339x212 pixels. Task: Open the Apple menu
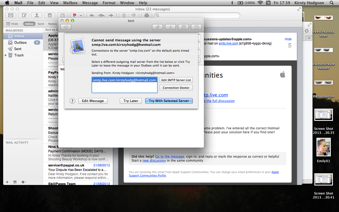(7, 3)
